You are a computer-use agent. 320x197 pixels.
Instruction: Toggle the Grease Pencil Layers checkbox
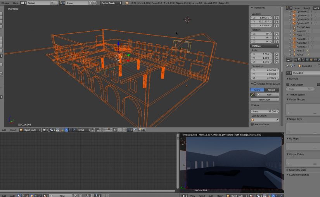[x=255, y=83]
